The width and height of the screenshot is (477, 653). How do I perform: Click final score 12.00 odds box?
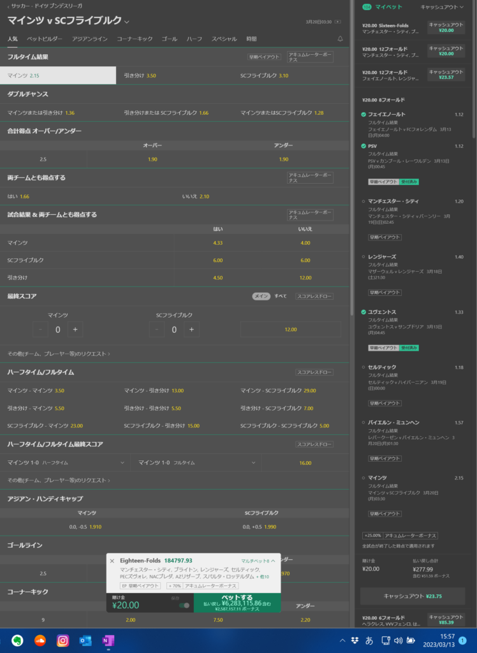click(x=290, y=330)
